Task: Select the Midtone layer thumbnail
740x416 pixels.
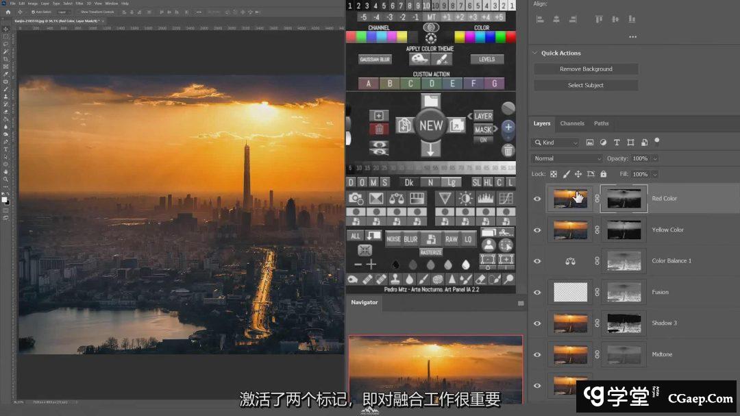Action: coord(570,354)
